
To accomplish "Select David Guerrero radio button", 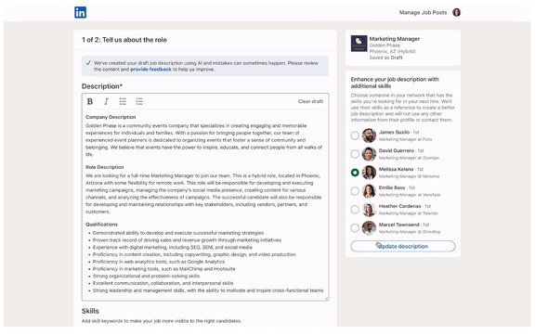I will point(355,154).
